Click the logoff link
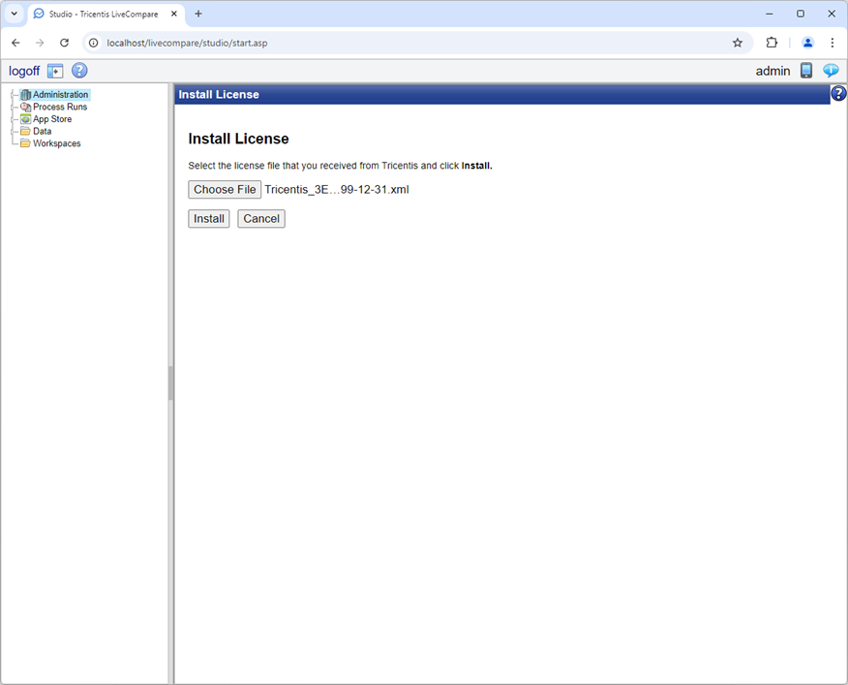This screenshot has width=848, height=685. tap(23, 70)
